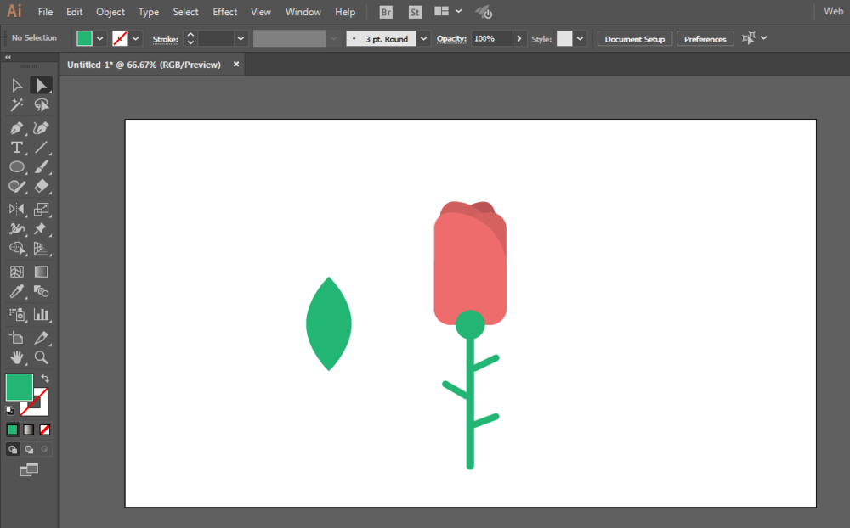Screen dimensions: 850x528
Task: Select the Eyedropper tool
Action: (16, 291)
